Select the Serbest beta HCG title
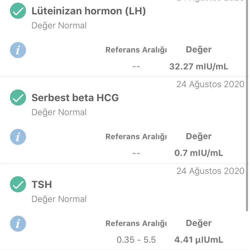Image resolution: width=250 pixels, height=250 pixels. 75,98
